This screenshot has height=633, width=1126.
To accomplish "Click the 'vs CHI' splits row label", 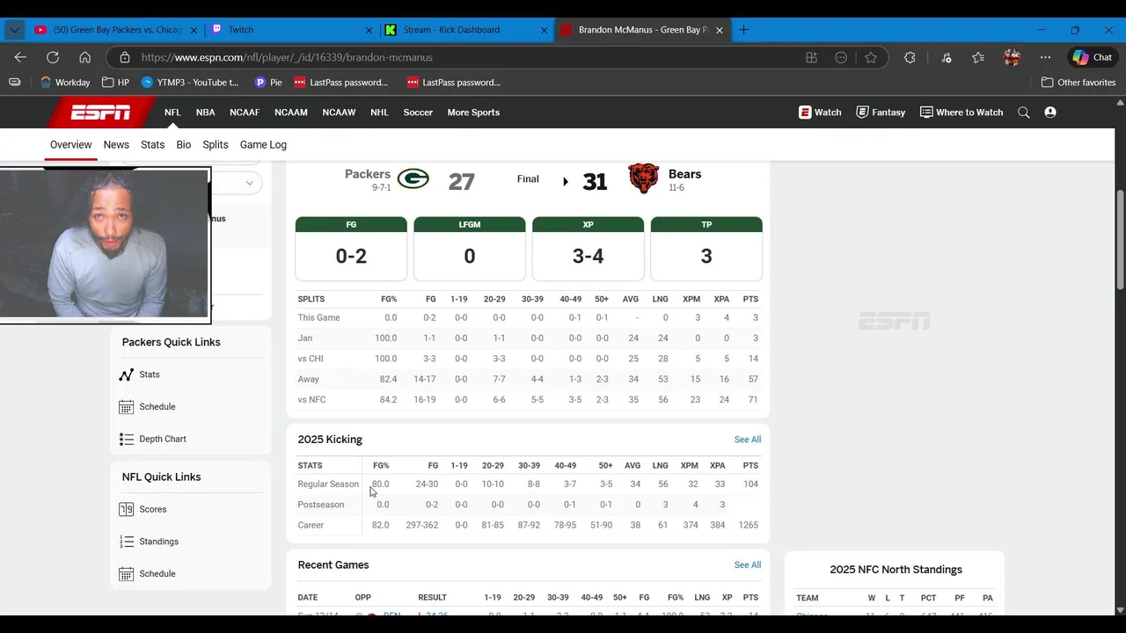I will point(311,359).
